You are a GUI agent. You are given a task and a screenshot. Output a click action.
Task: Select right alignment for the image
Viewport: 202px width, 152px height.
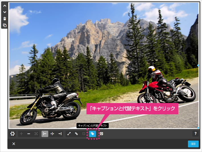point(60,134)
